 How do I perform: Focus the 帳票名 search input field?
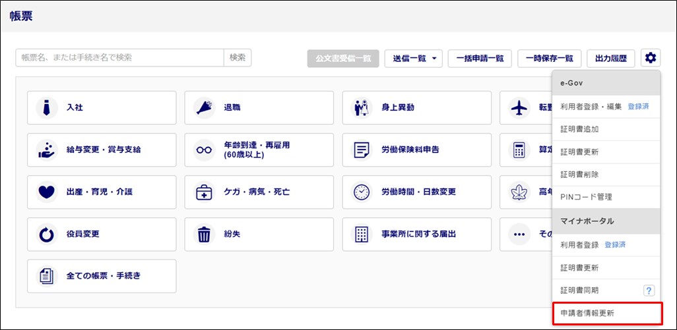tap(119, 57)
